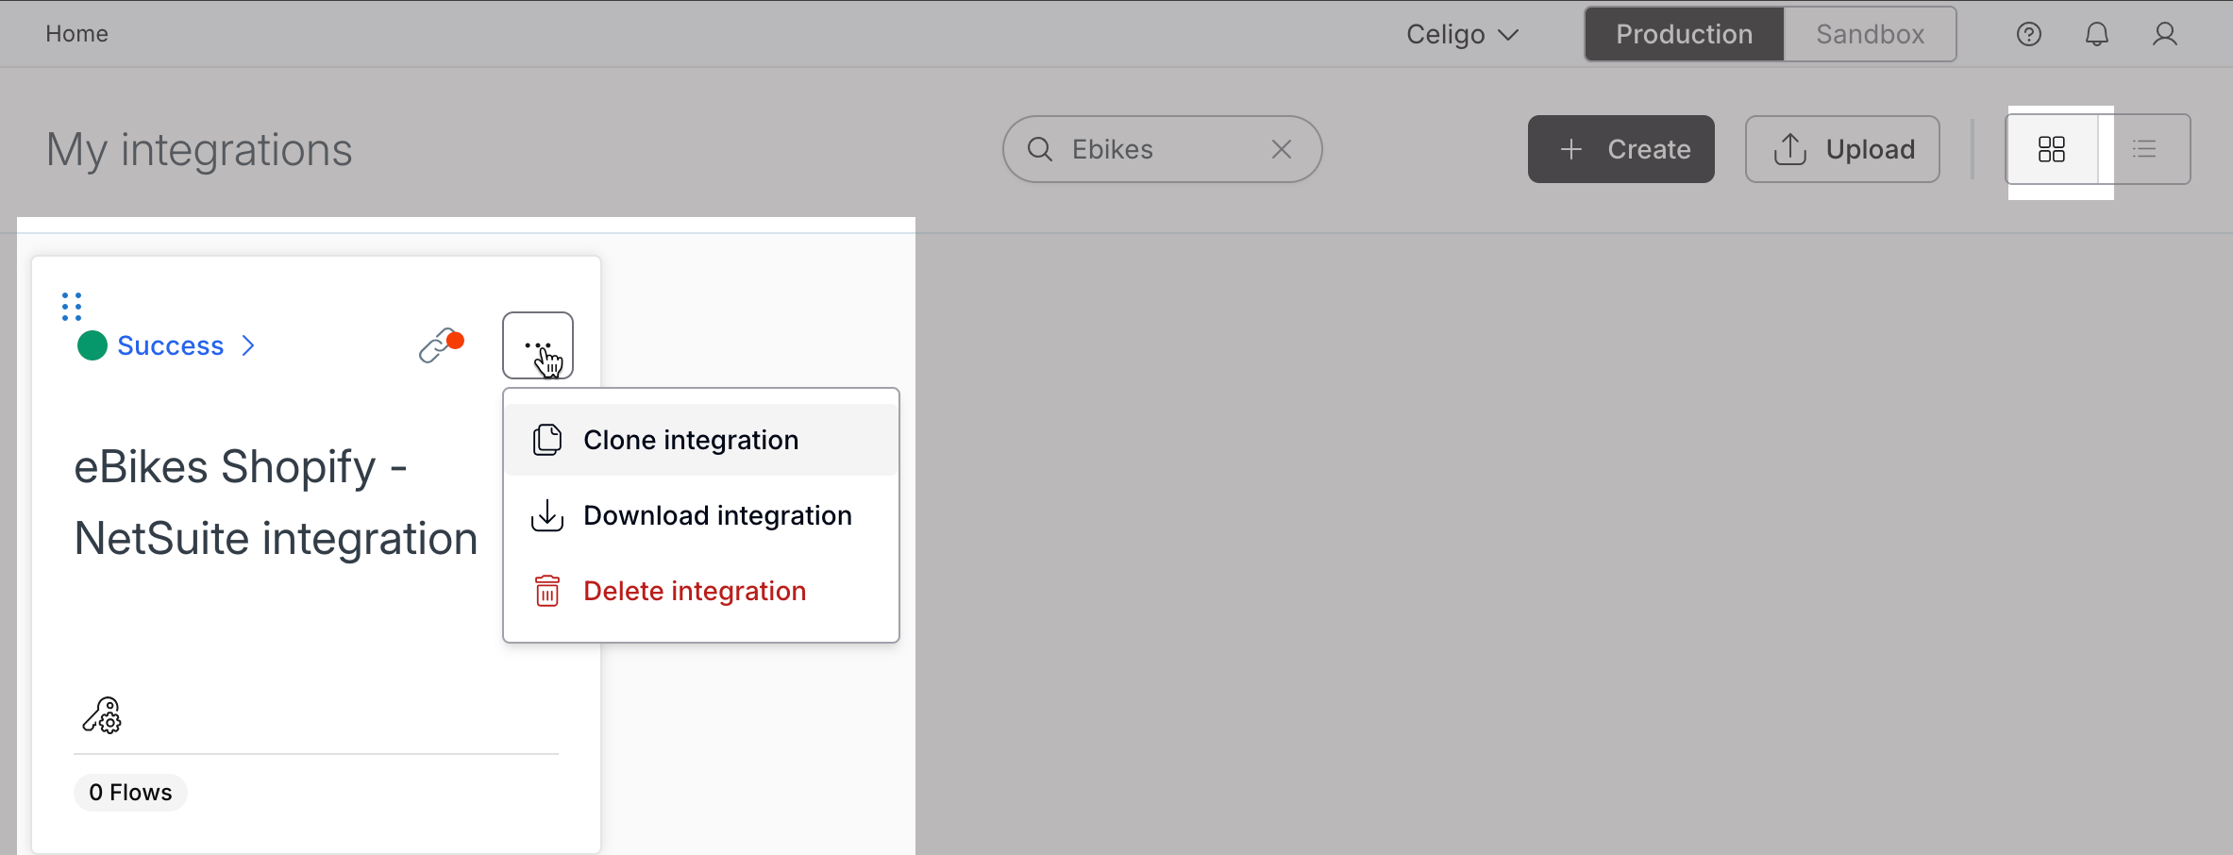This screenshot has height=855, width=2233.
Task: Open the help question mark icon
Action: [2028, 34]
